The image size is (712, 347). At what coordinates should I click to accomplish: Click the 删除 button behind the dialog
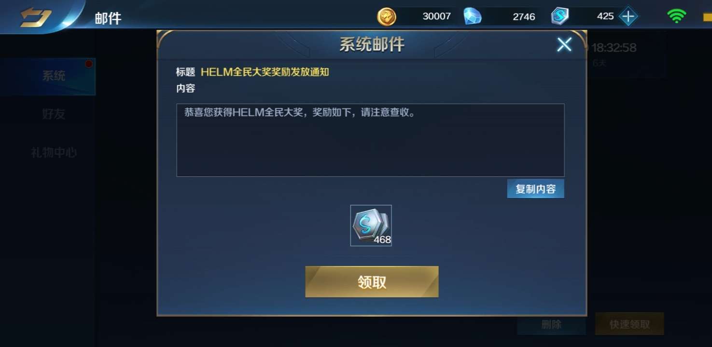(x=551, y=324)
